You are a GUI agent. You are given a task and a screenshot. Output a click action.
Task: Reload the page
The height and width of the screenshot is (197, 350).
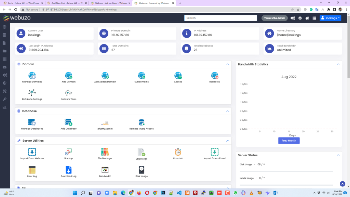click(x=16, y=10)
